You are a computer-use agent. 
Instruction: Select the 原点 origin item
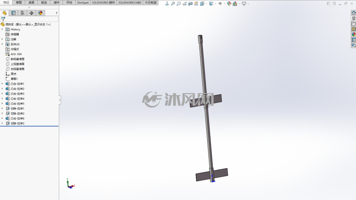pos(11,74)
